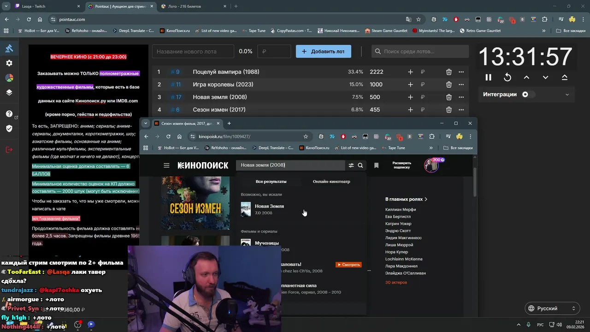This screenshot has width=590, height=332.
Task: Click orange Смотреть button
Action: coord(348,265)
